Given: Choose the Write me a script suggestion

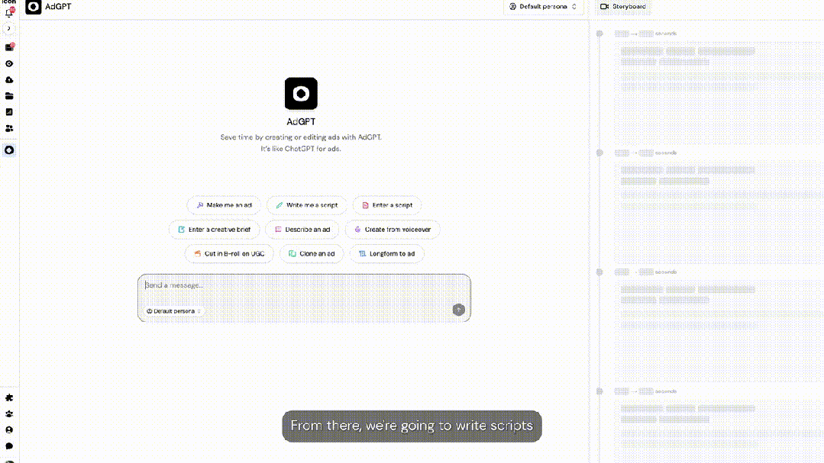Looking at the screenshot, I should click(307, 205).
